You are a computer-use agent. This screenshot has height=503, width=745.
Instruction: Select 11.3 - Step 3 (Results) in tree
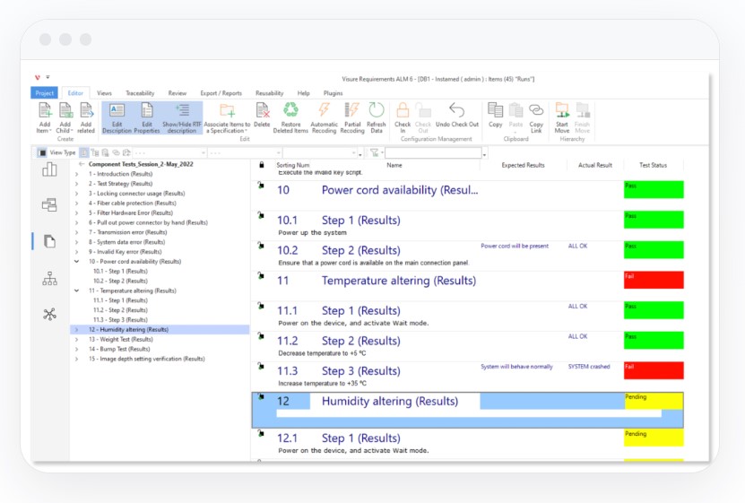pyautogui.click(x=120, y=320)
